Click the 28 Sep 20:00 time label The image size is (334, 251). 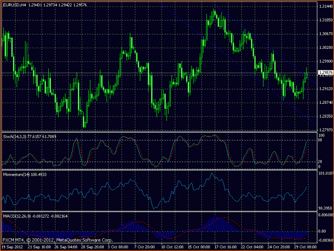pos(93,247)
